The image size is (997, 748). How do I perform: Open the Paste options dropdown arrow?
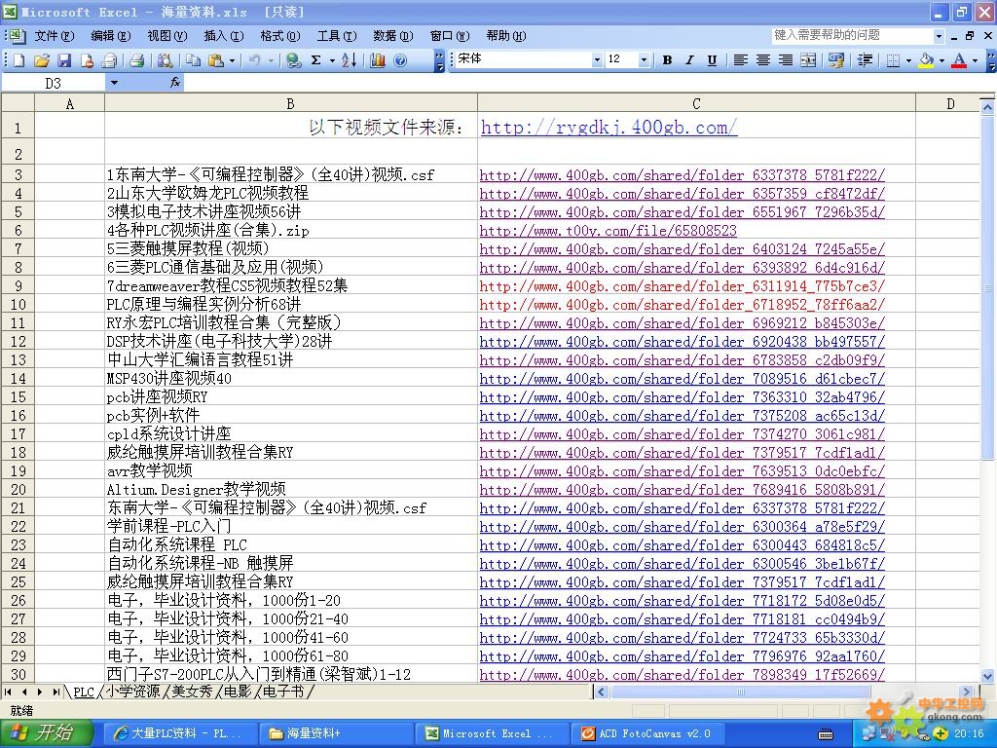pos(232,60)
